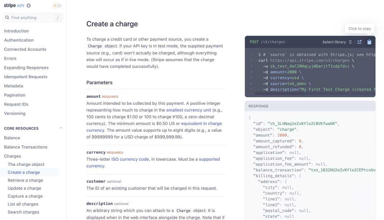Click the clipboard copy icon on the code panel
The width and height of the screenshot is (384, 220).
click(369, 42)
